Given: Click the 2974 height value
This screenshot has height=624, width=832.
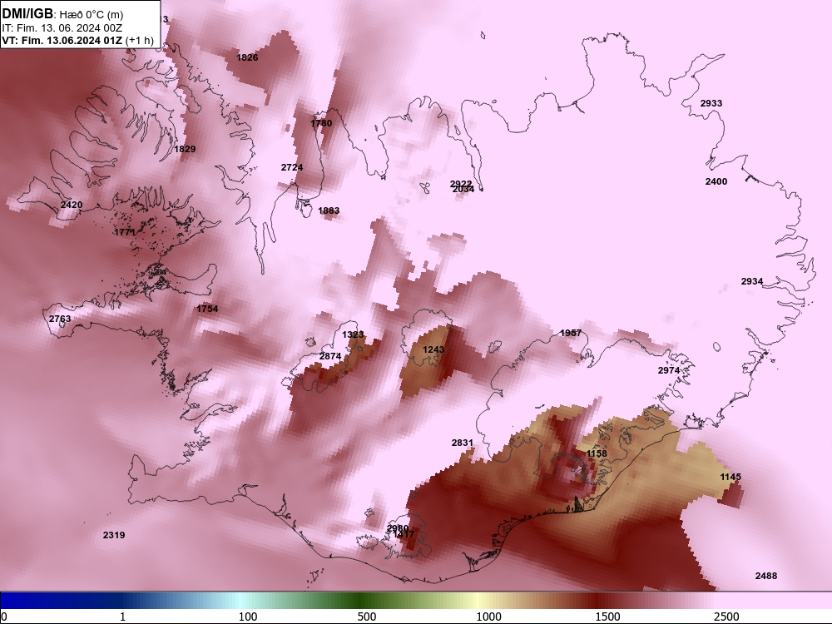Looking at the screenshot, I should point(669,370).
